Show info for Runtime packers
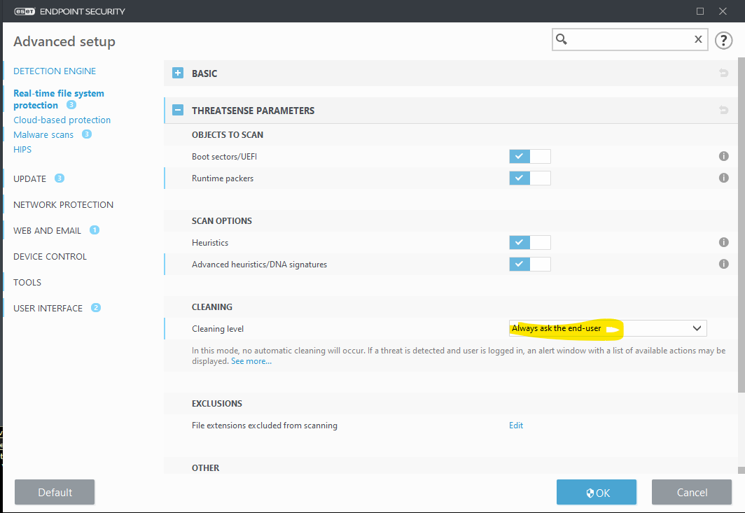The height and width of the screenshot is (513, 745). (x=723, y=178)
